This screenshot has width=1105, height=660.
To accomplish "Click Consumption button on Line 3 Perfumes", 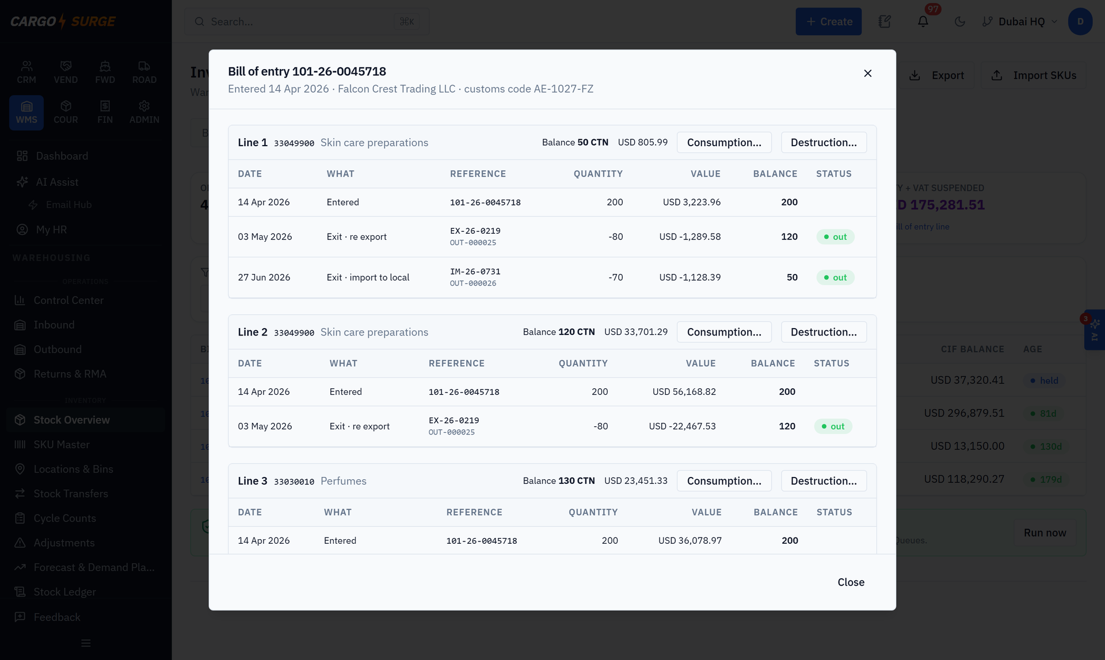I will [724, 481].
